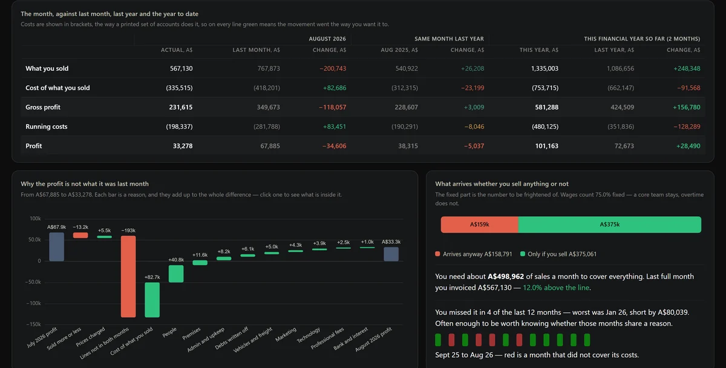The image size is (726, 368).
Task: Click the +248,348 year-to-date sales change
Action: 687,68
